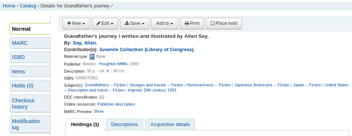The width and height of the screenshot is (352, 136).
Task: Click the Place hold sticky-note icon
Action: click(x=213, y=23)
